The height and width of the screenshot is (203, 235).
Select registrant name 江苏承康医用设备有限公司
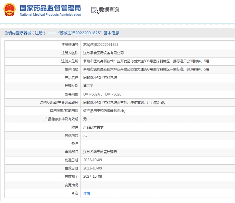[103, 53]
